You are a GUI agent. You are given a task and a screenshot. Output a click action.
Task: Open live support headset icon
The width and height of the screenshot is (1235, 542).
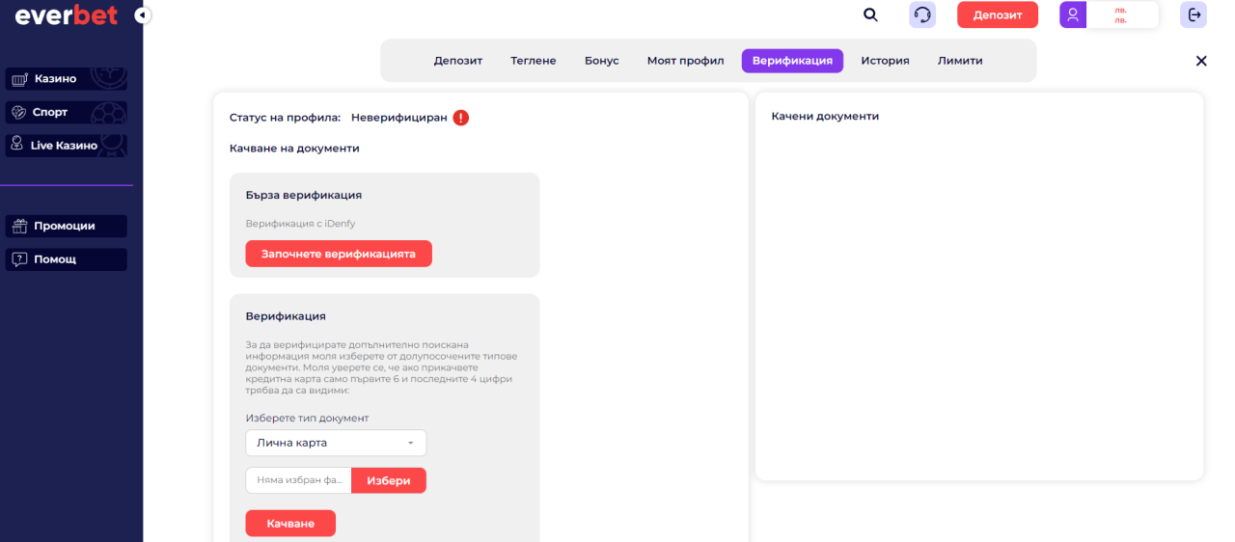coord(922,14)
